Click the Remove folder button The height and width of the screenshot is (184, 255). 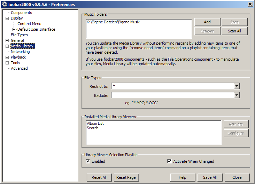click(x=207, y=31)
